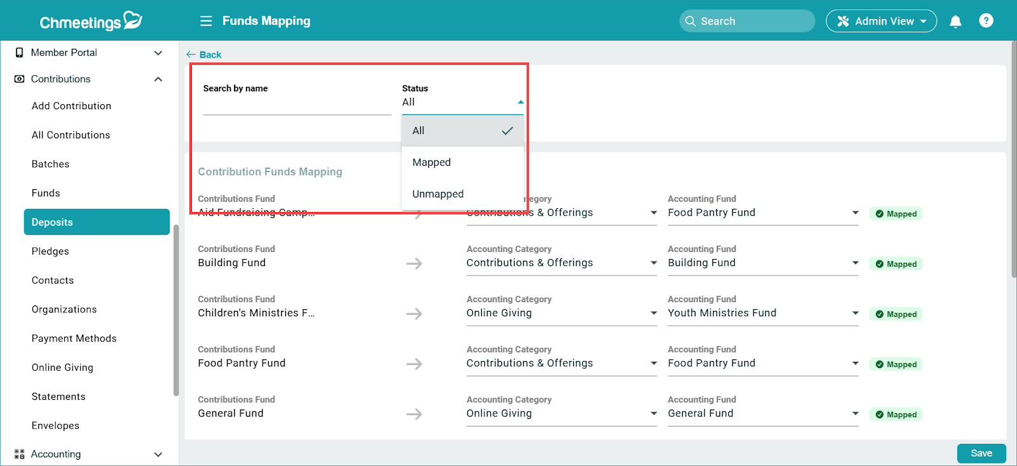
Task: Click the help question mark icon
Action: click(x=986, y=21)
